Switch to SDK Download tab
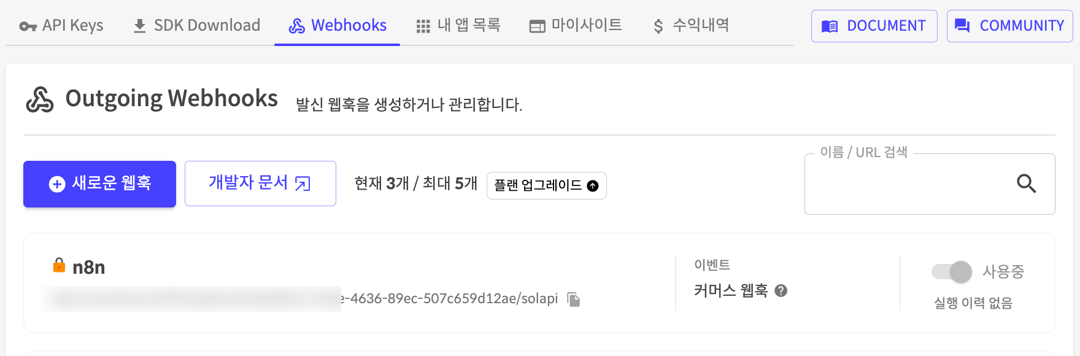This screenshot has height=356, width=1080. 196,26
